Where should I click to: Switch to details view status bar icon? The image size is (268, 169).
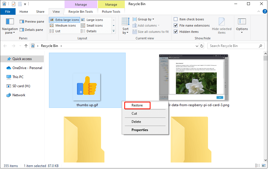pyautogui.click(x=258, y=166)
